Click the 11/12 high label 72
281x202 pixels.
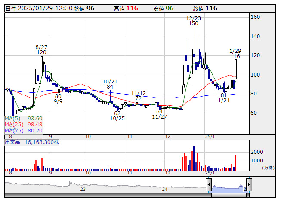139,98
